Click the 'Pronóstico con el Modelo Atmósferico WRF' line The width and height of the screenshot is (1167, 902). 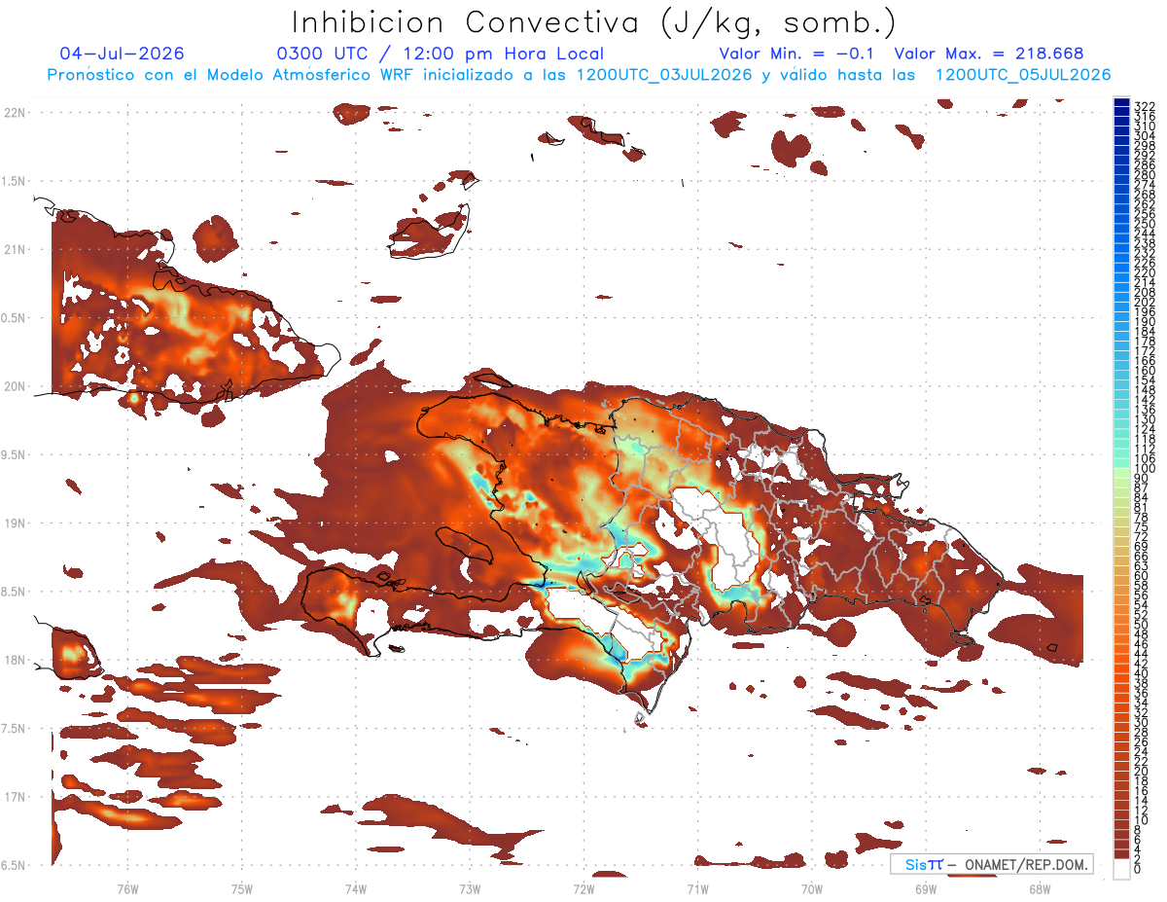(579, 75)
